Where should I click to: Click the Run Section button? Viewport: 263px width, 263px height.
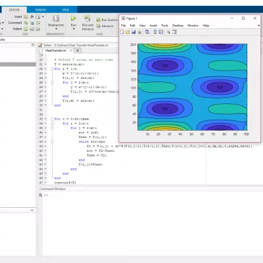click(x=107, y=20)
